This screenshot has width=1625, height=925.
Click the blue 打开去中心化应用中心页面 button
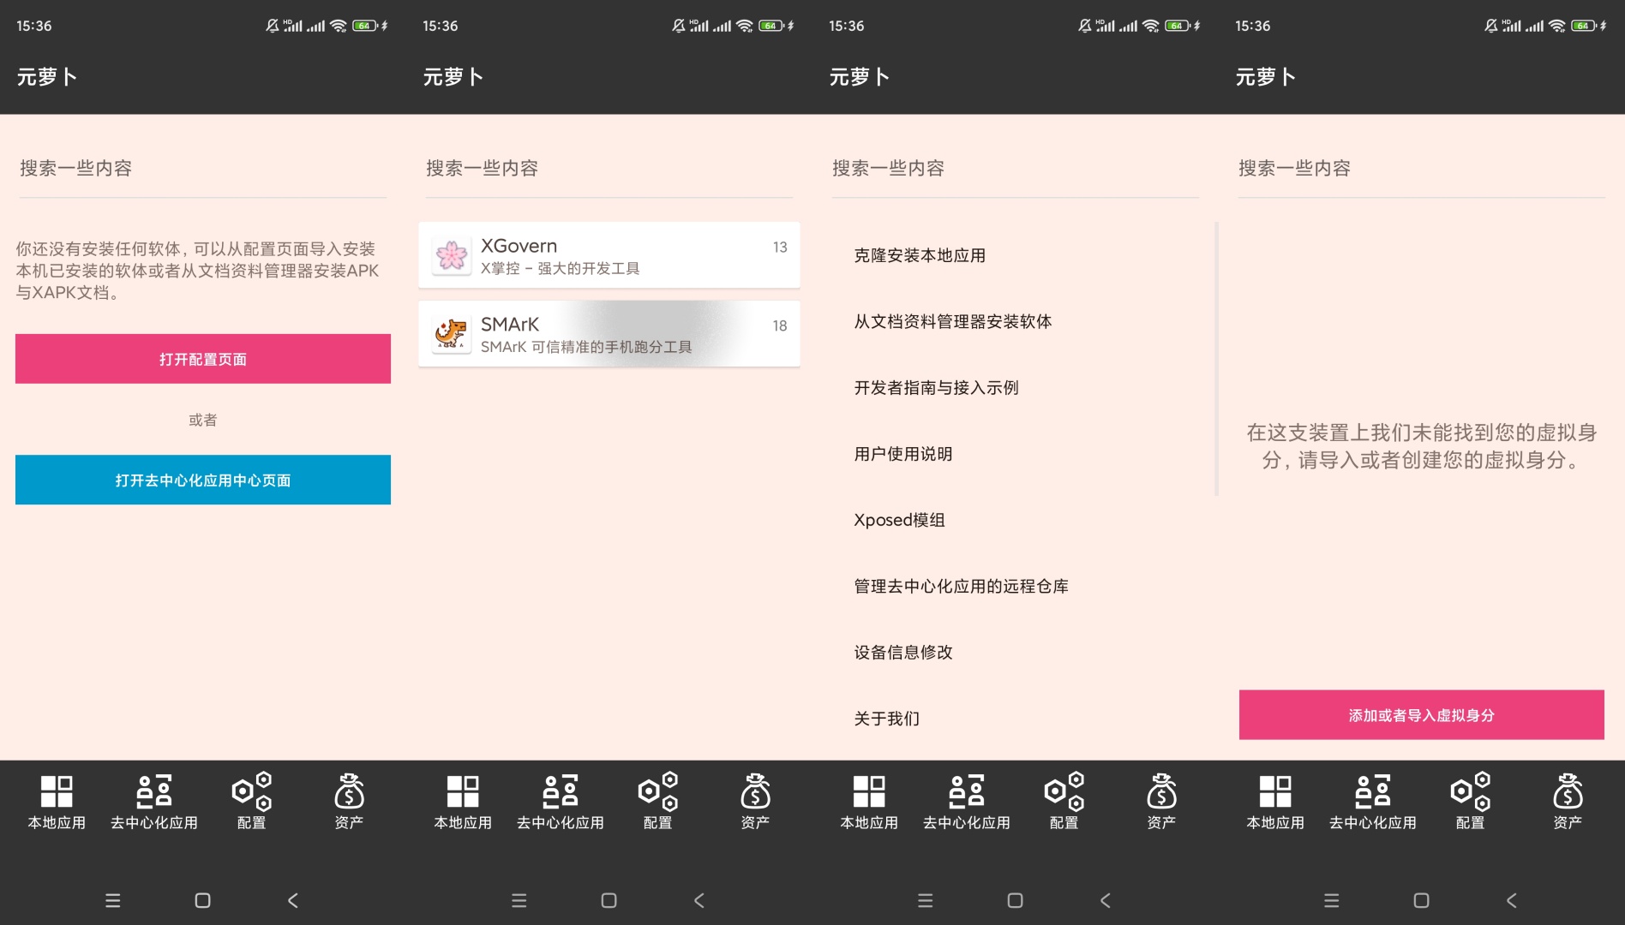(x=203, y=480)
